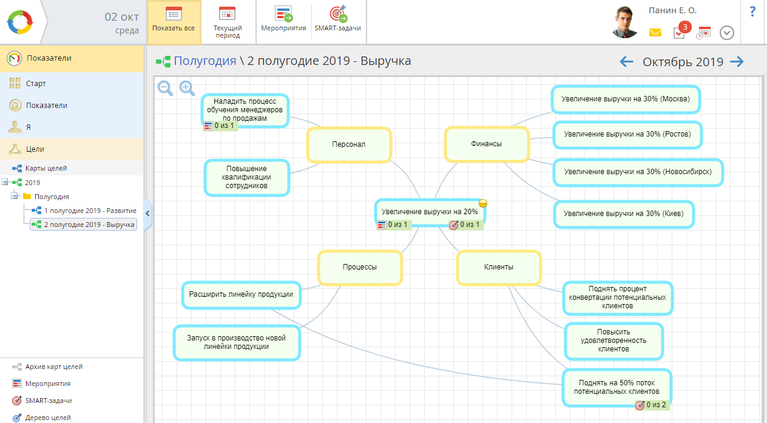Image resolution: width=767 pixels, height=423 pixels.
Task: Select 1 полугодие 2019 - Развитие map
Action: click(90, 211)
